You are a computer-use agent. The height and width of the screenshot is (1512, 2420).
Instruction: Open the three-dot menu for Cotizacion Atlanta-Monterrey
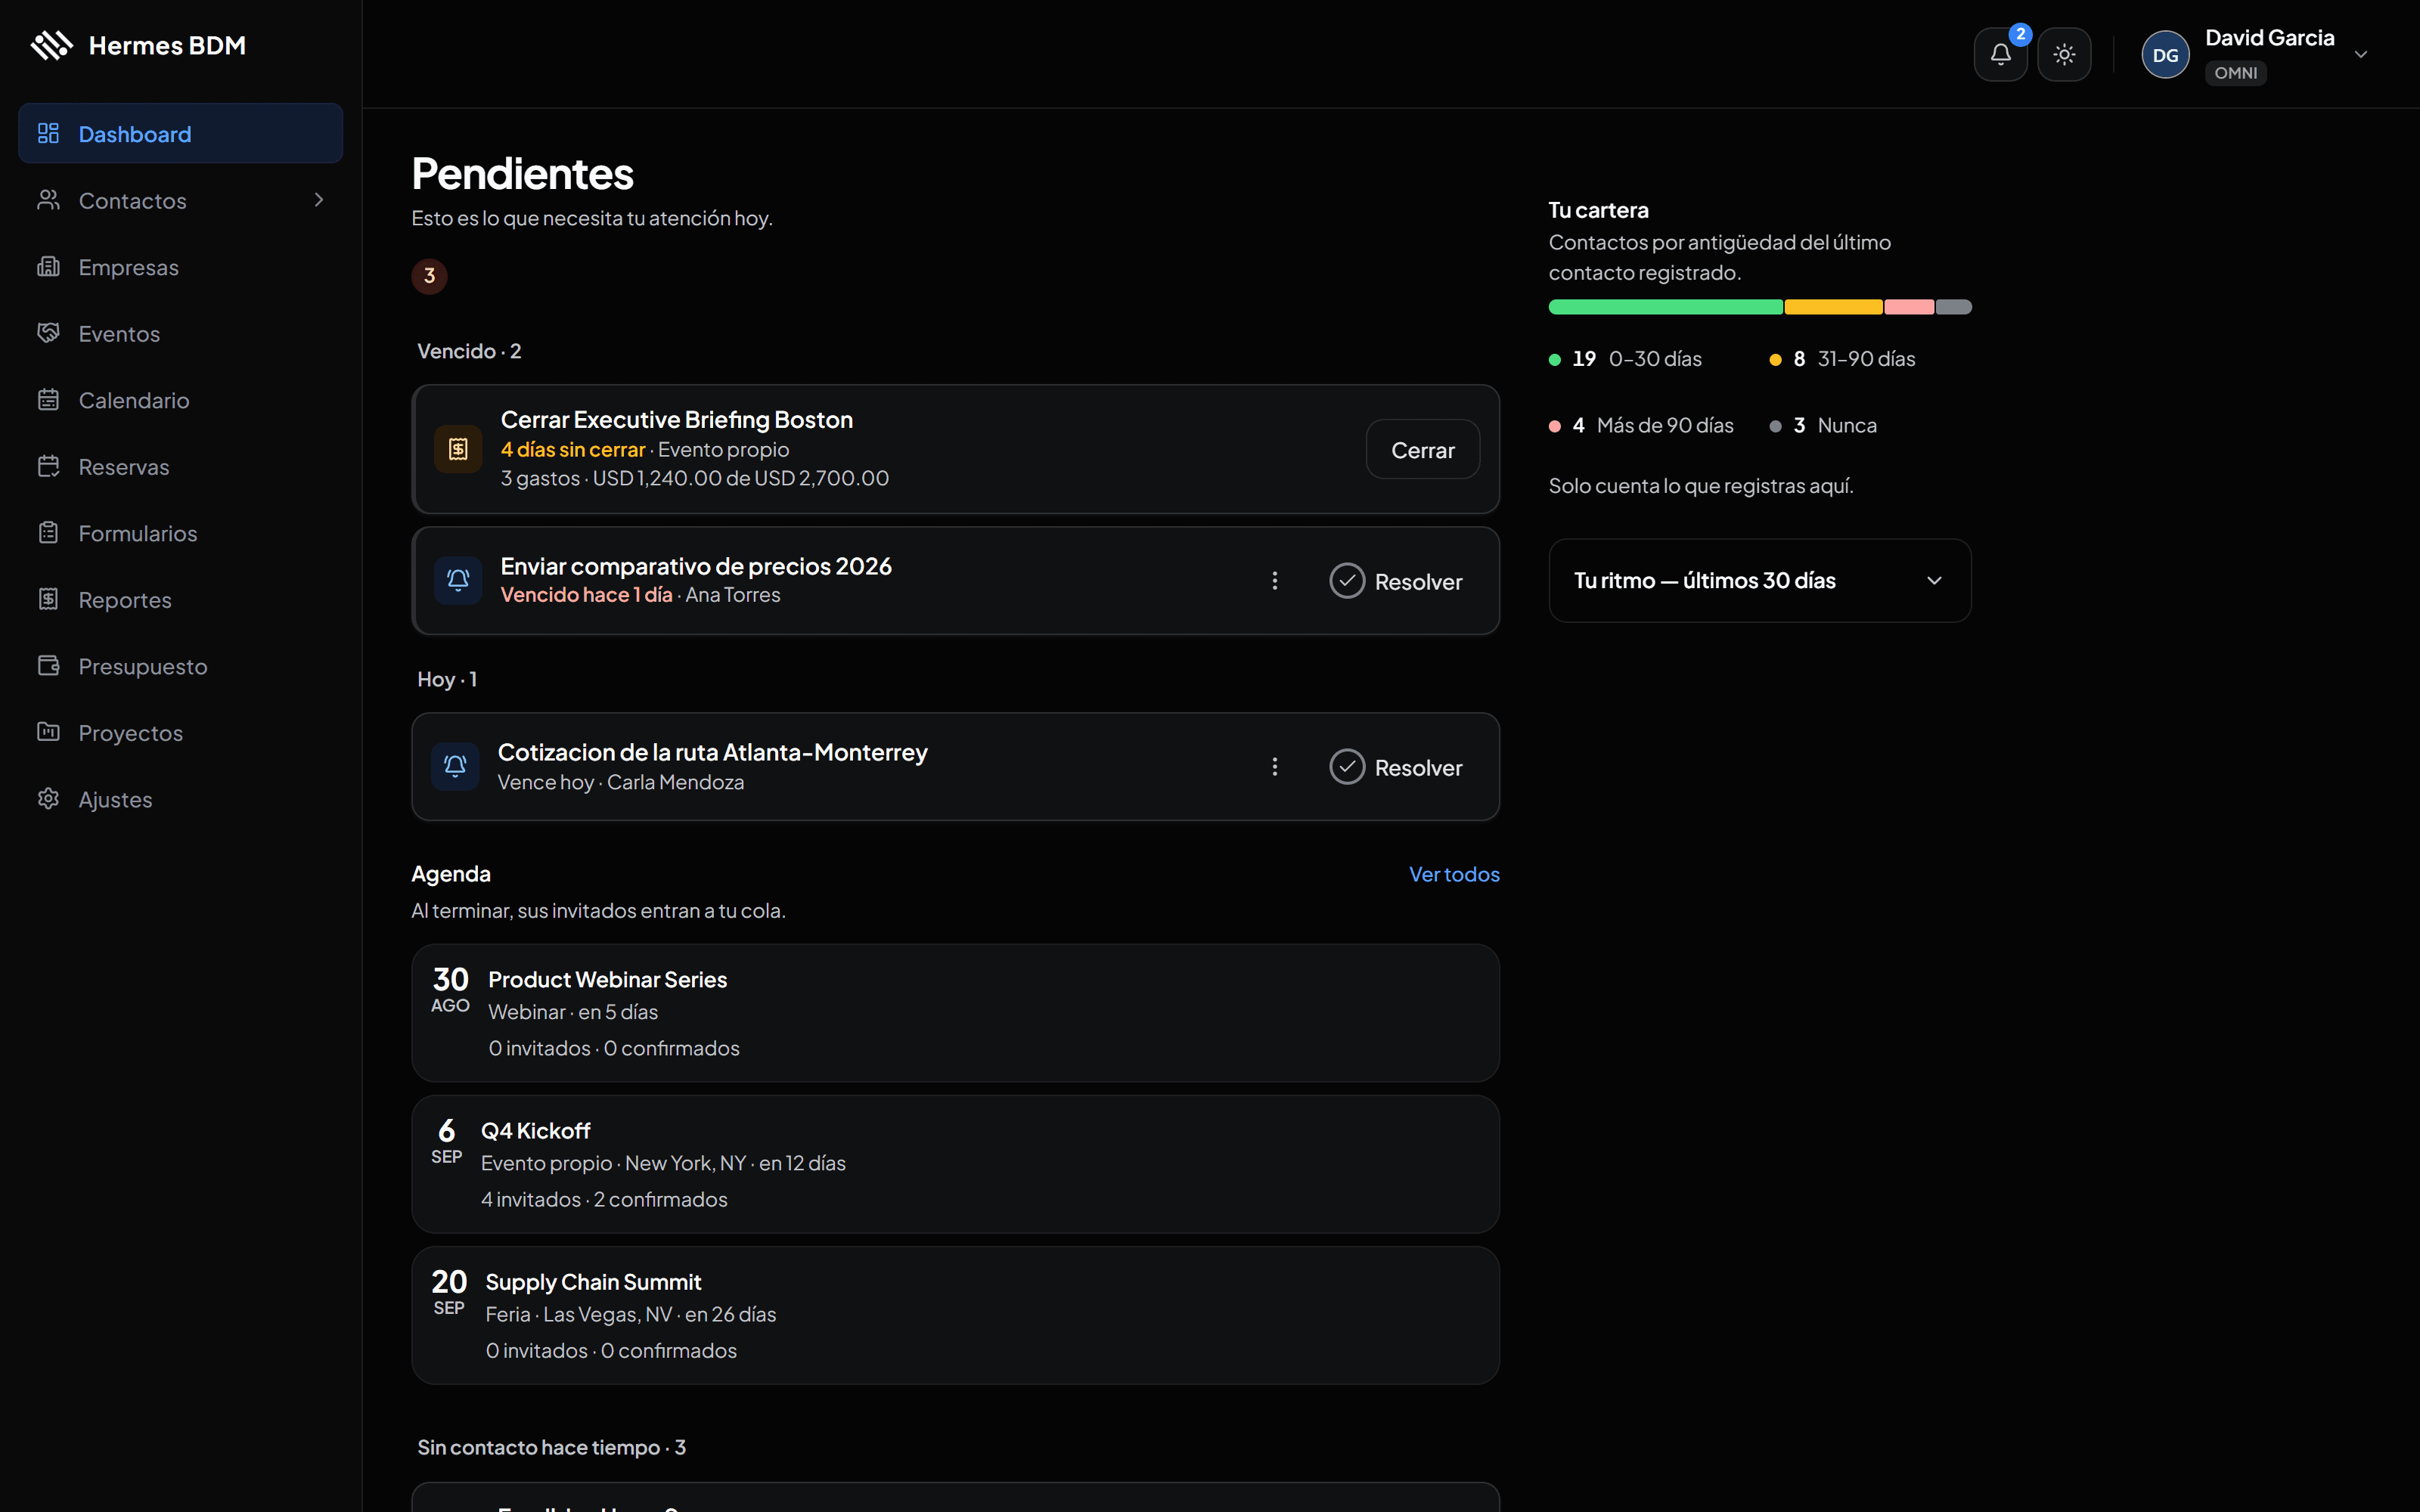(1274, 767)
